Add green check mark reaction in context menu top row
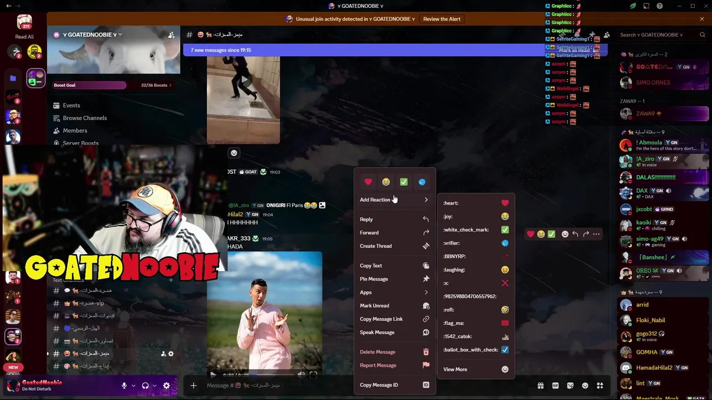This screenshot has height=400, width=712. point(404,182)
